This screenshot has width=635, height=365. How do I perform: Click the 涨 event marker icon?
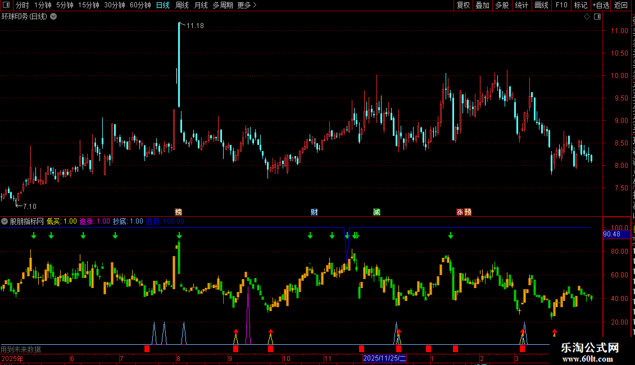point(460,212)
